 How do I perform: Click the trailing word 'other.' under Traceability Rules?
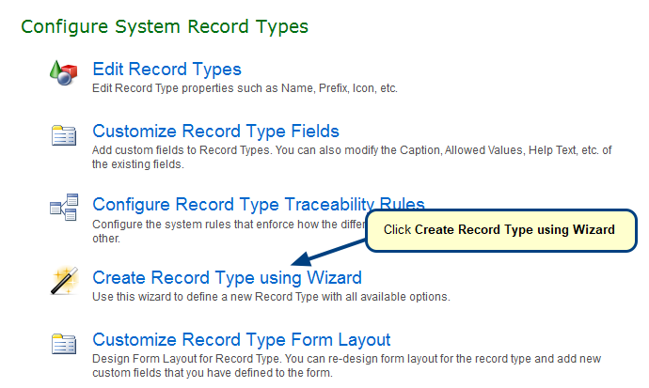tap(106, 239)
